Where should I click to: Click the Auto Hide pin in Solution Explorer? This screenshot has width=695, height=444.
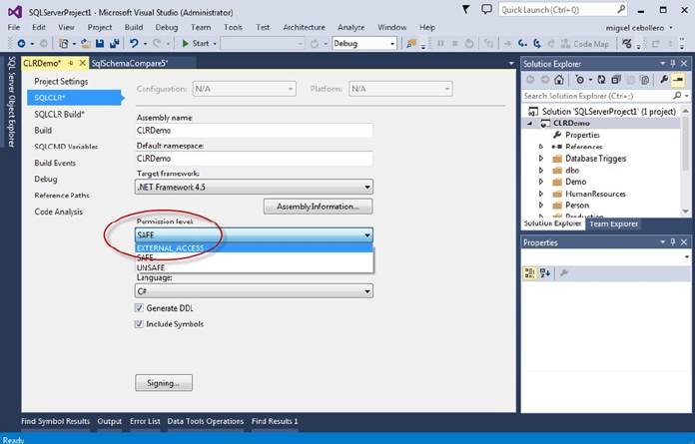coord(673,63)
